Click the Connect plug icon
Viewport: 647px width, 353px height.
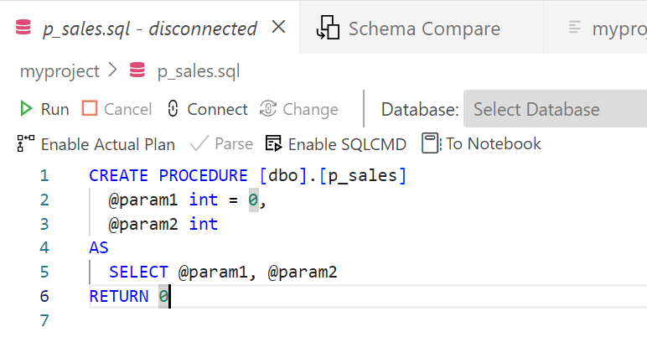[173, 109]
